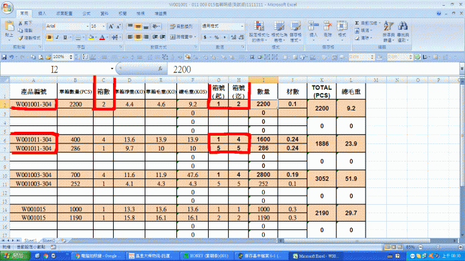Click Delete cells button in cells group
Viewport: 465px width, 261px height.
pos(327,32)
